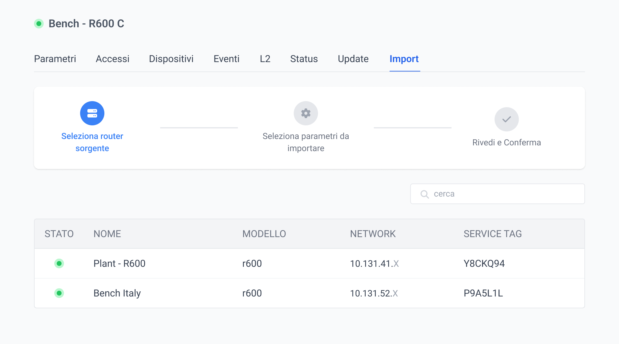The width and height of the screenshot is (619, 344).
Task: Select the L2 tab
Action: click(x=265, y=59)
